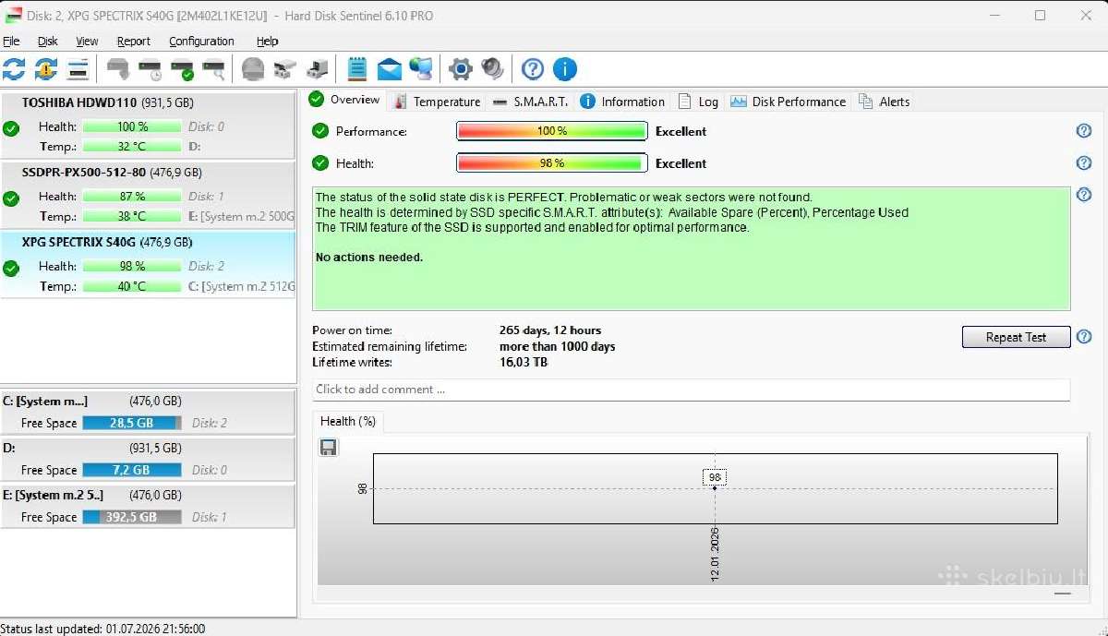Open settings via the gear toolbar icon
The height and width of the screenshot is (636, 1108).
click(461, 68)
